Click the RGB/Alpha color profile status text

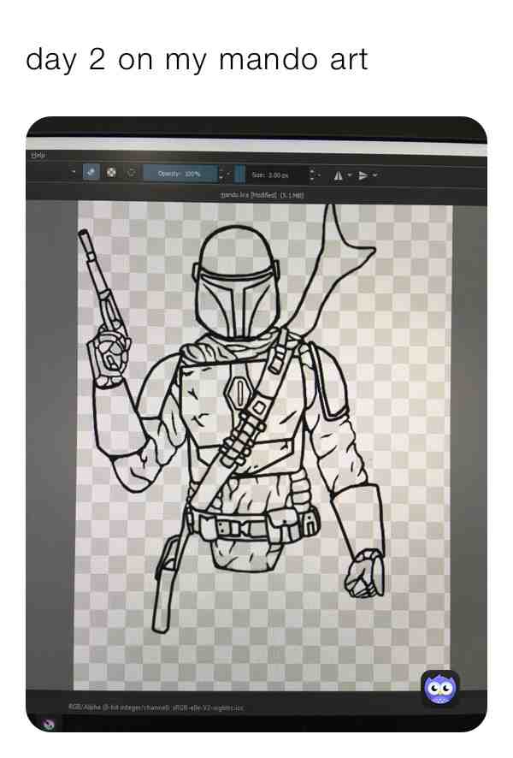click(x=156, y=708)
